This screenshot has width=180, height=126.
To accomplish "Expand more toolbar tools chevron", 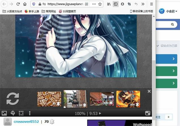I will pos(143,4).
